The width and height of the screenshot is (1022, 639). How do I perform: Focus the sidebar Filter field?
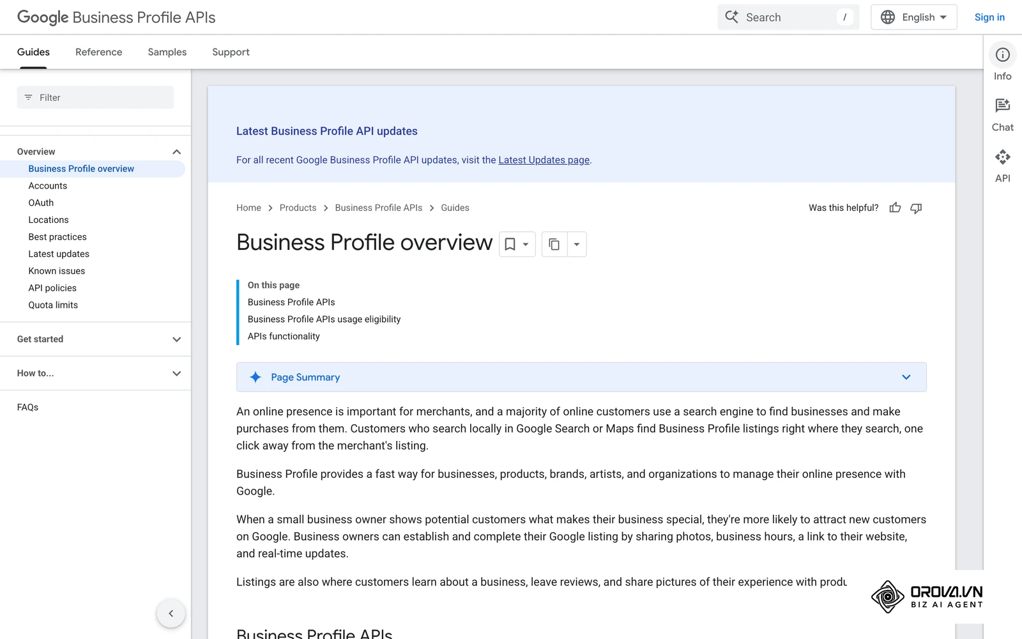coord(95,97)
